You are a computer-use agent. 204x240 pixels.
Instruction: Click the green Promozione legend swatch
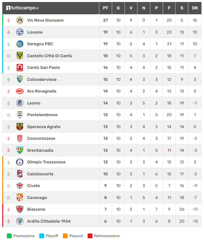click(9, 236)
